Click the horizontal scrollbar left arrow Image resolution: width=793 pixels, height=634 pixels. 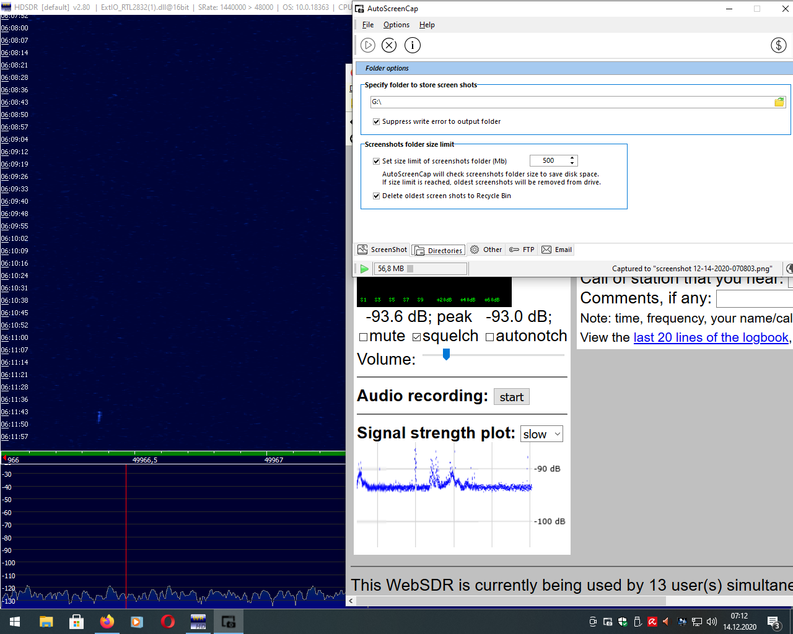point(351,601)
